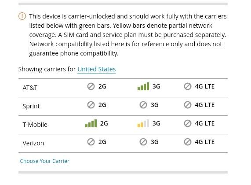Click Sprint 2G unsupported icon

point(91,105)
